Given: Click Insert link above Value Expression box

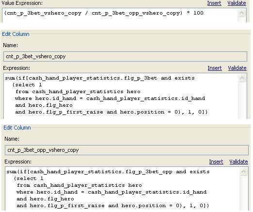Looking at the screenshot, I should coord(214,3).
